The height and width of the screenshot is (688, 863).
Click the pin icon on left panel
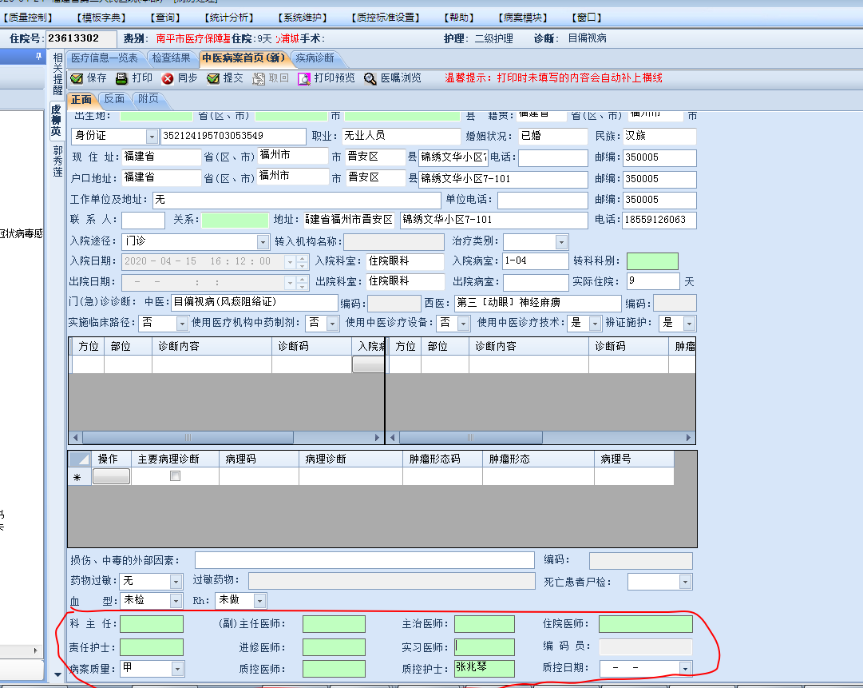tap(38, 56)
